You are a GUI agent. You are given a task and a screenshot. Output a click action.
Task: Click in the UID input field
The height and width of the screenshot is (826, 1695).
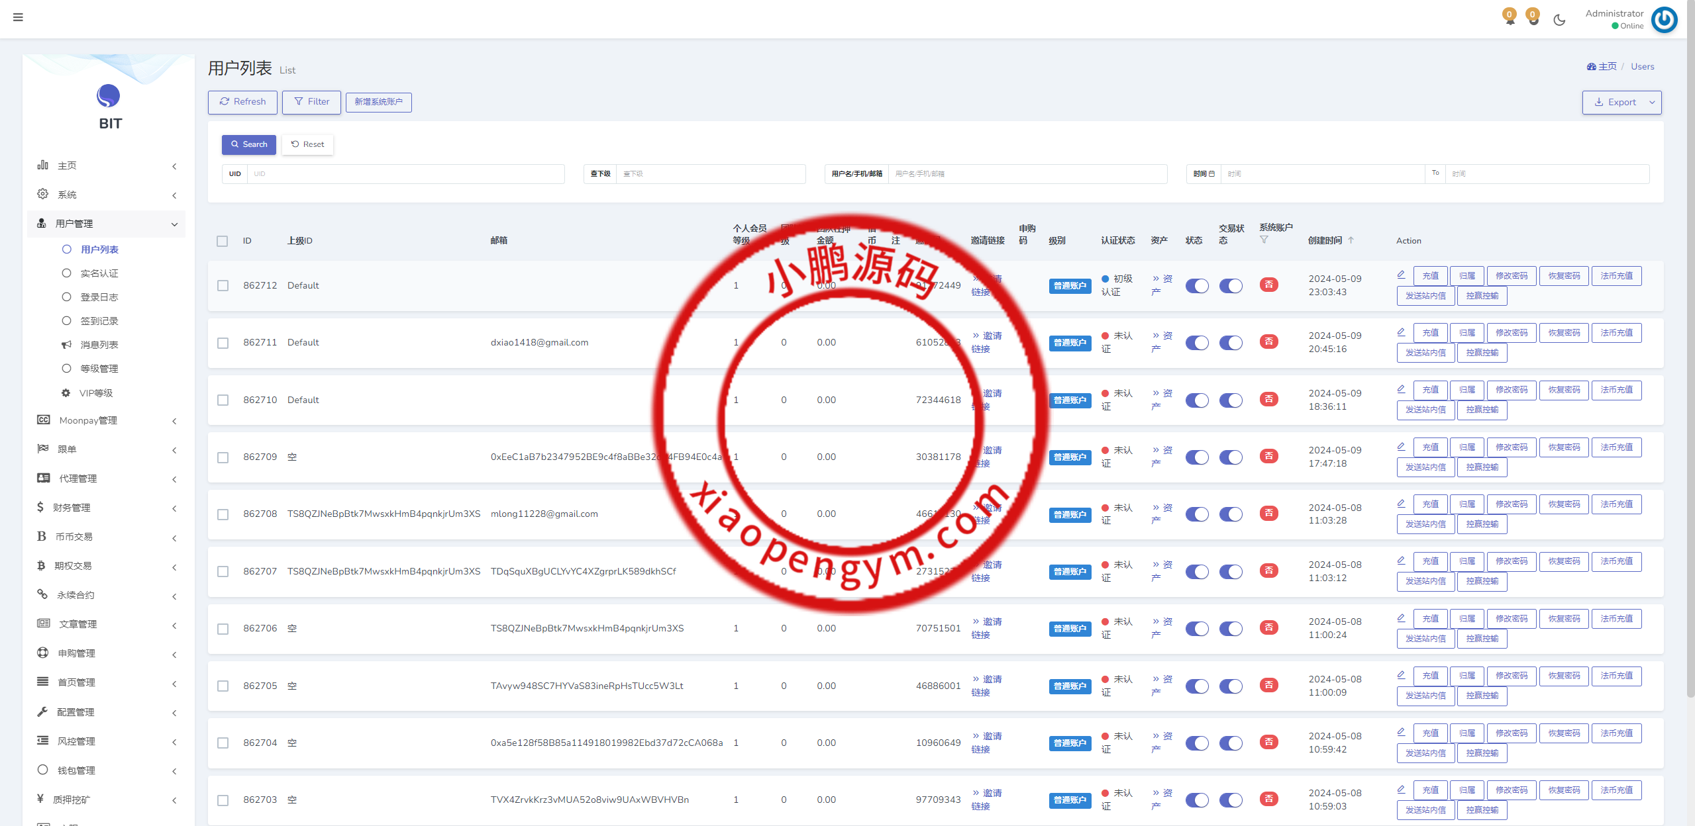tap(405, 174)
